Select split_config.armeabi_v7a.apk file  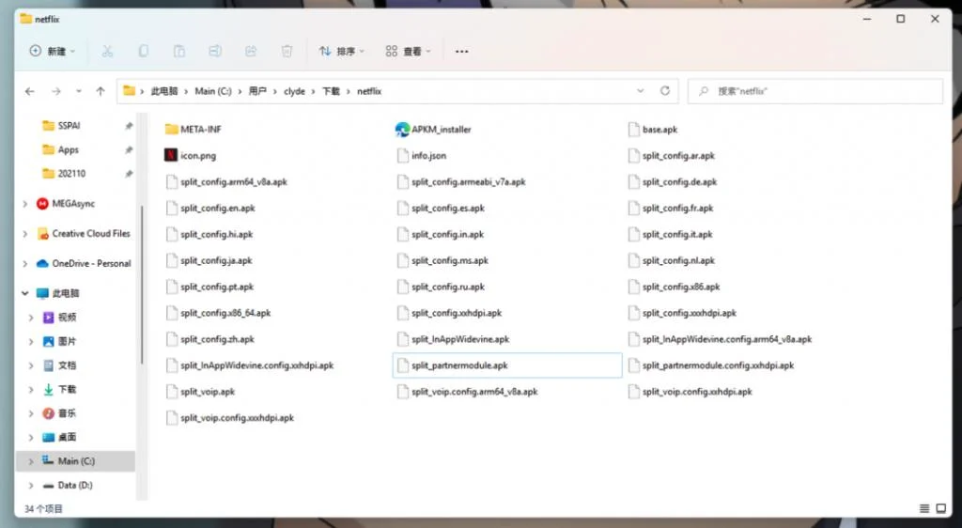(461, 182)
